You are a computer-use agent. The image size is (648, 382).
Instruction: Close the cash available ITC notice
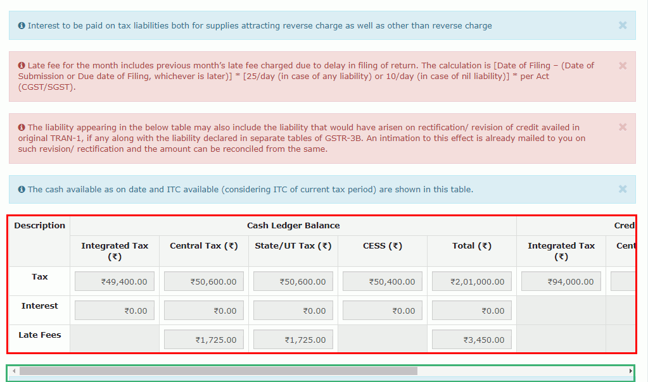[623, 189]
